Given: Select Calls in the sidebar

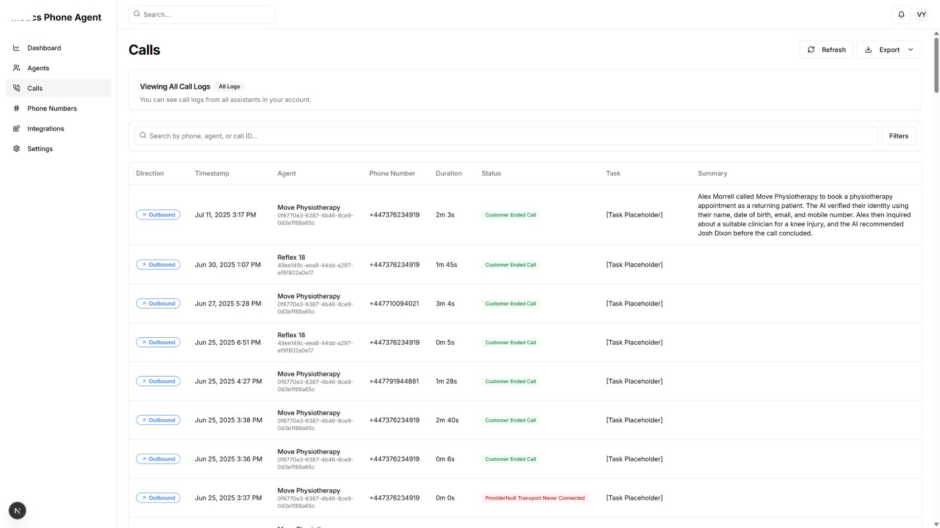Looking at the screenshot, I should pos(59,88).
